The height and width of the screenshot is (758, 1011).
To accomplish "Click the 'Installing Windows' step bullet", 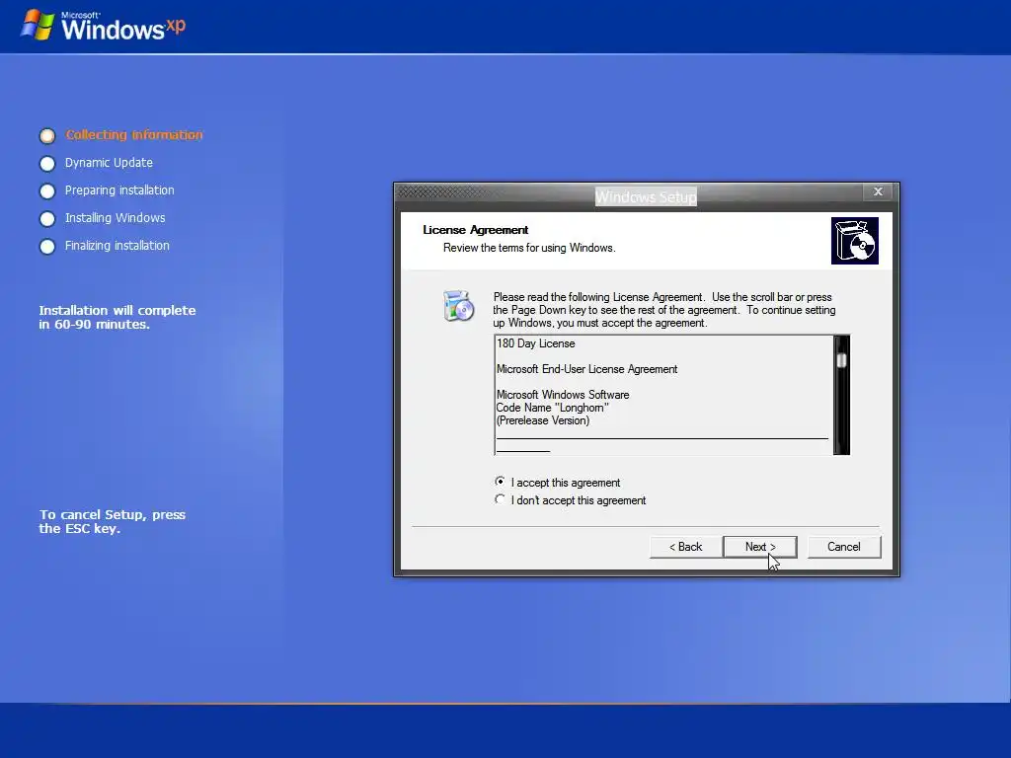I will tap(47, 219).
